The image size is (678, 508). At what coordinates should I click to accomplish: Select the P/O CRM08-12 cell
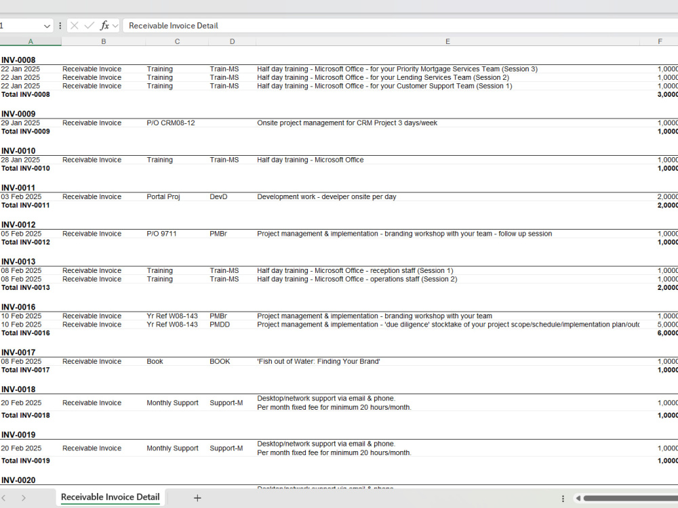pyautogui.click(x=171, y=123)
